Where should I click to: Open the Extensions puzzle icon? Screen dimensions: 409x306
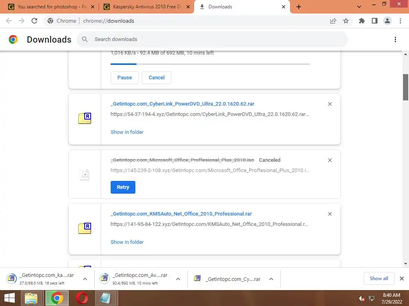point(362,21)
